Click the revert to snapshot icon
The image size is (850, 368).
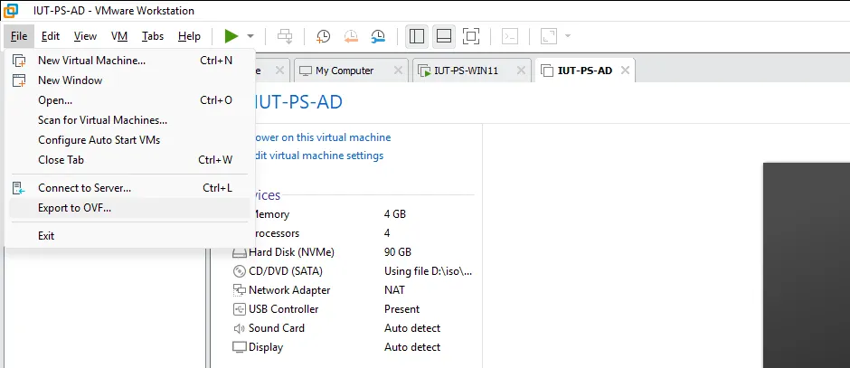click(x=351, y=36)
